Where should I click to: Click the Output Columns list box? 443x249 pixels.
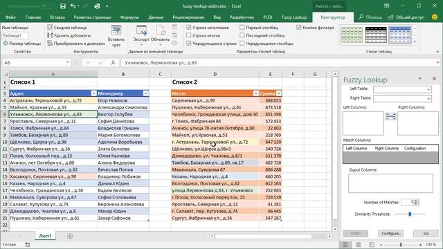390,183
